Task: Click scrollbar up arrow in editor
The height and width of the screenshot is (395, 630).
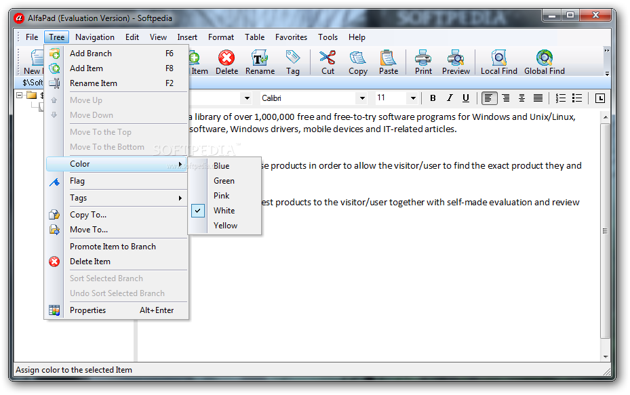Action: click(605, 117)
